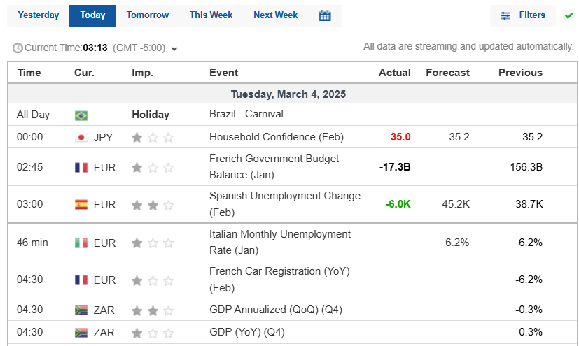Click the Spain flag in 03:00 row

pyautogui.click(x=81, y=205)
